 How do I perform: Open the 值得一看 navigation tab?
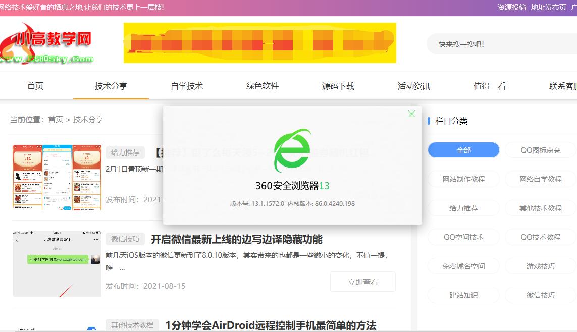tap(490, 86)
